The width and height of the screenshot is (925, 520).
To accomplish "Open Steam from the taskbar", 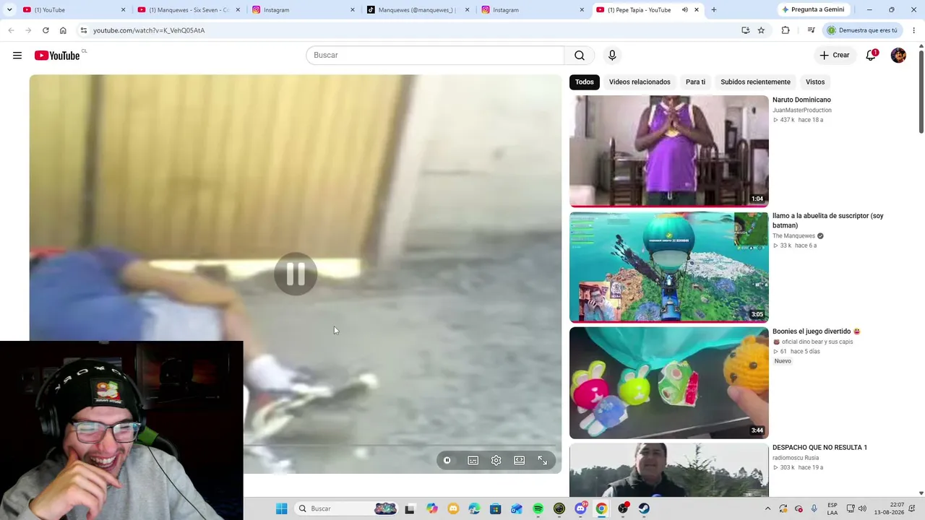I will 644,508.
